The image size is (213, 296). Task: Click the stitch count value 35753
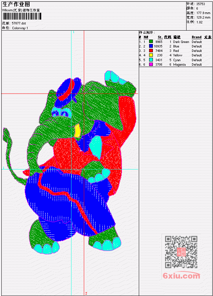click(201, 4)
